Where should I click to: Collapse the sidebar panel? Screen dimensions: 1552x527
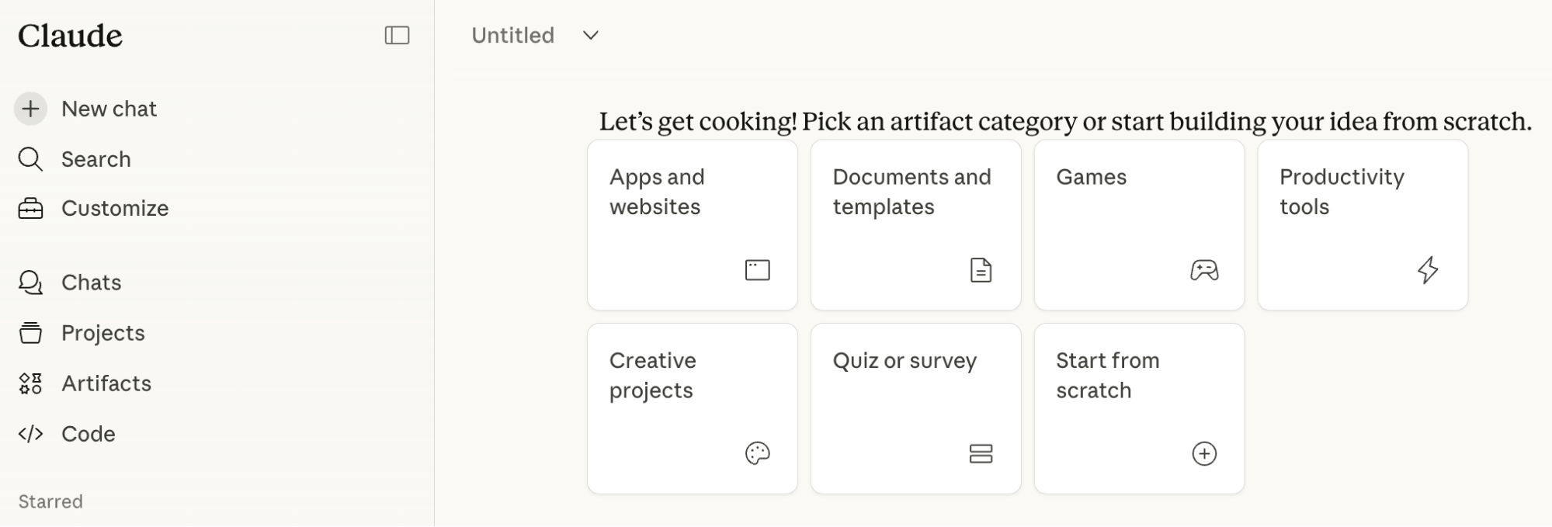(397, 36)
